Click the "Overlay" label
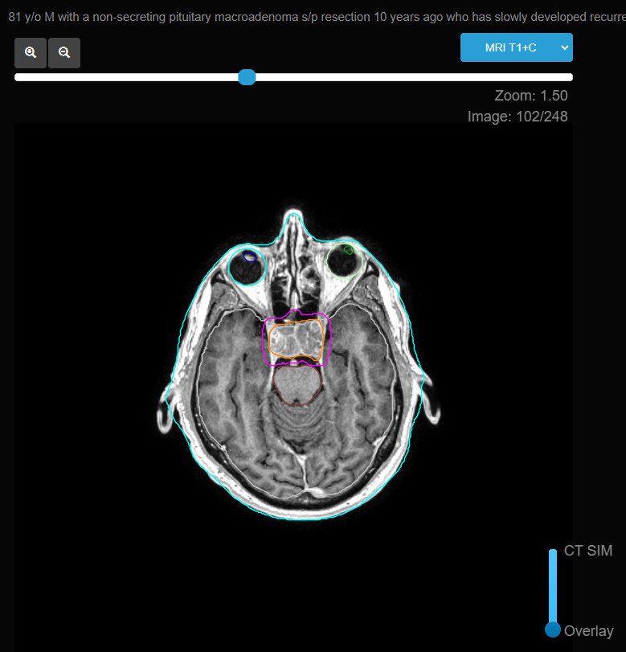Image resolution: width=626 pixels, height=652 pixels. coord(588,631)
